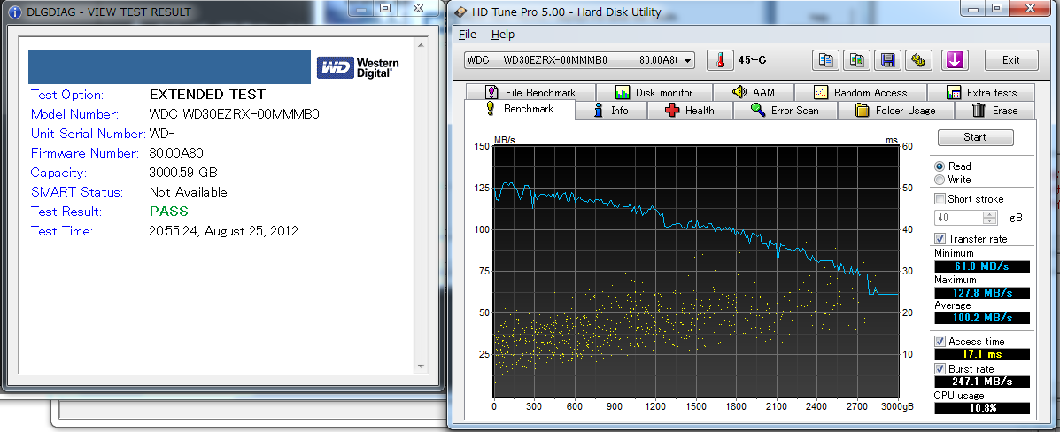Go to the Erase tab
This screenshot has height=432, width=1060.
pos(994,110)
